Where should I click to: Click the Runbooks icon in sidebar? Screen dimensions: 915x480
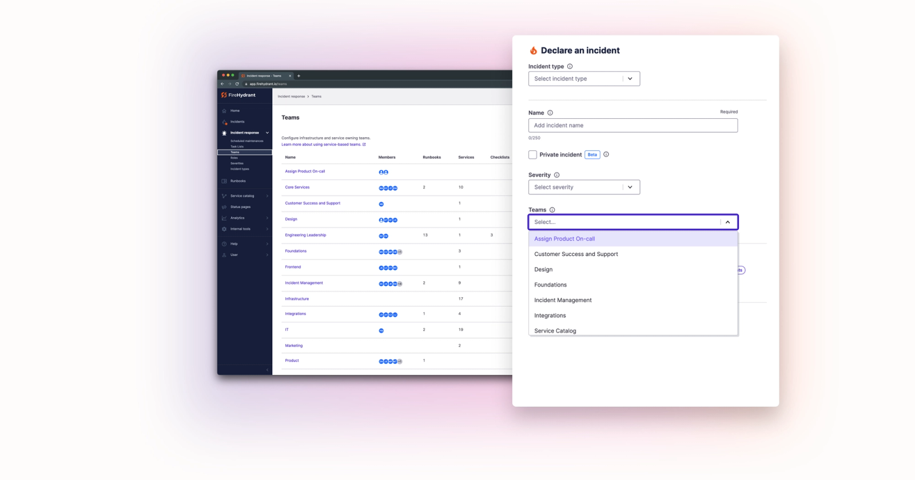224,181
